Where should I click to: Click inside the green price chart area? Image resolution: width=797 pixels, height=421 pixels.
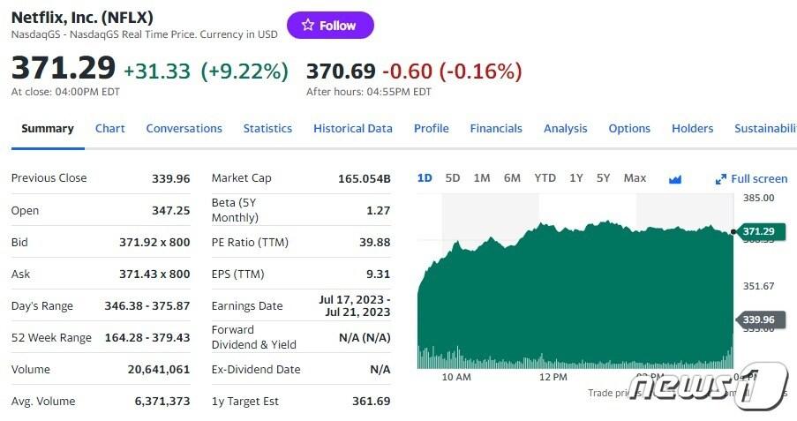click(x=574, y=300)
